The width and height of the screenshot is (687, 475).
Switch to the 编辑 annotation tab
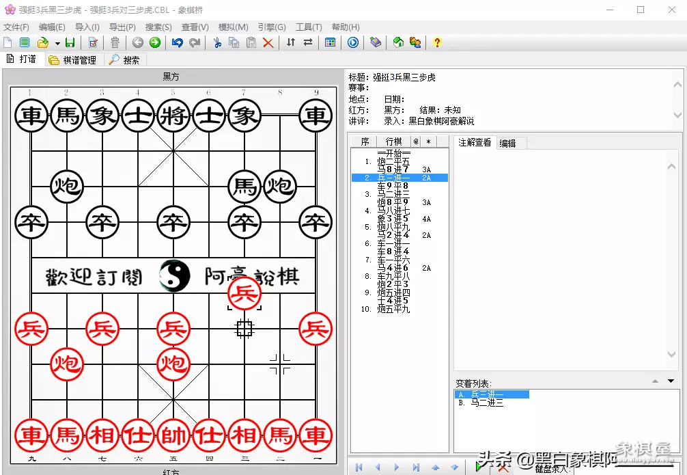click(x=507, y=143)
